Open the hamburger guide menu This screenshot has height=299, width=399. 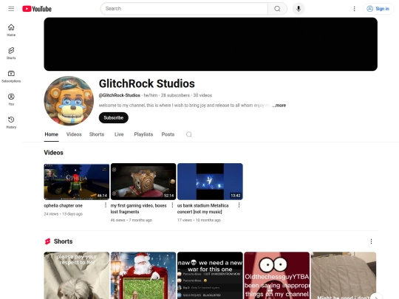click(x=11, y=9)
